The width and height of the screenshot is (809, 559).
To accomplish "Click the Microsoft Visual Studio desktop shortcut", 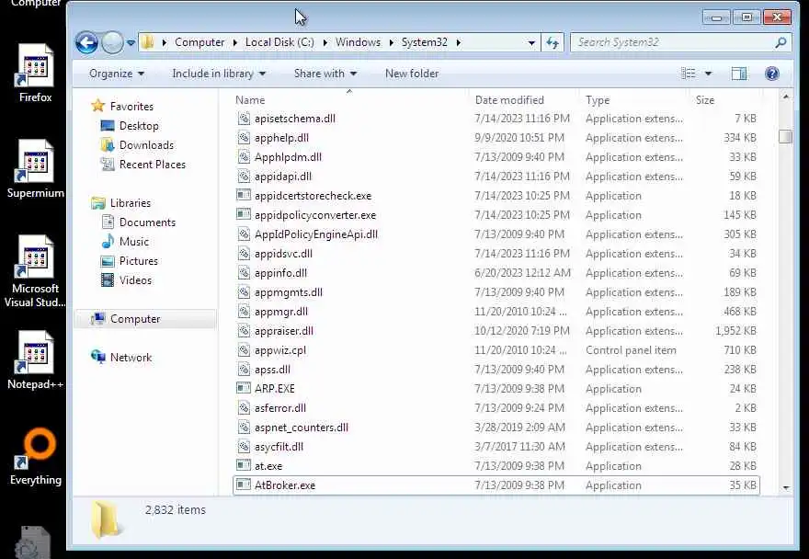I will pyautogui.click(x=35, y=272).
